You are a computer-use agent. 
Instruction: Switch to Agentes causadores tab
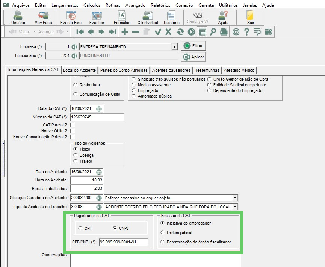(x=171, y=70)
